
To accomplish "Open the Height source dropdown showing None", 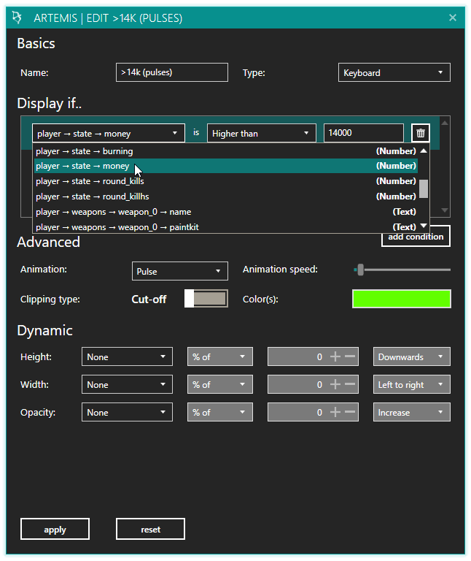I will [127, 356].
